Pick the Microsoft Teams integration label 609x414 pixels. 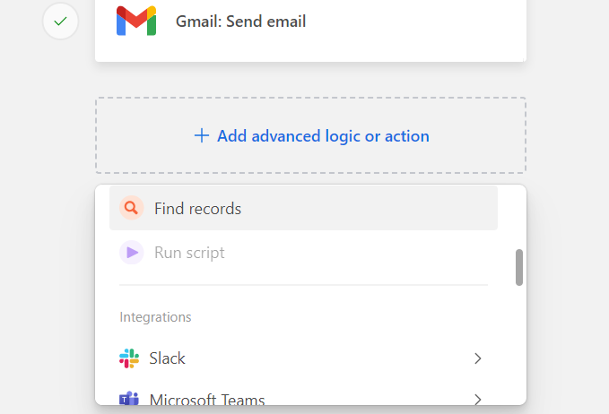[x=206, y=400]
